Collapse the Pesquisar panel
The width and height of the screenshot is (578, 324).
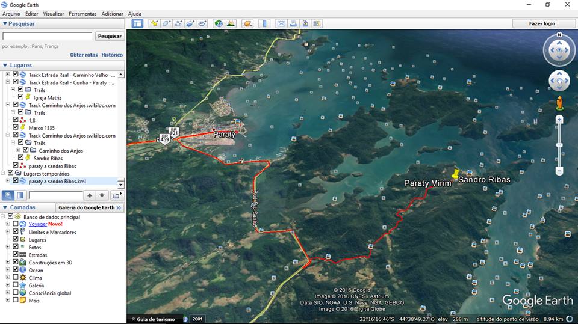pos(5,23)
